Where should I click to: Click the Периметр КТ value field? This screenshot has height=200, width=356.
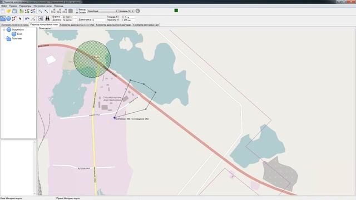pos(128,20)
